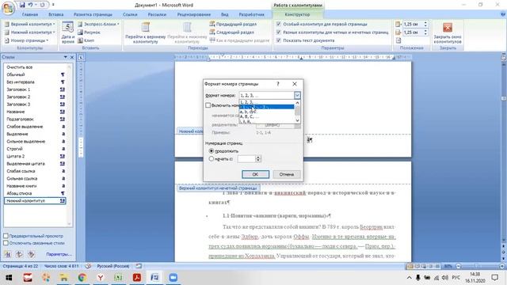Viewport: 507px width, 285px height.
Task: Click the spell check status icon
Action: pyautogui.click(x=88, y=266)
